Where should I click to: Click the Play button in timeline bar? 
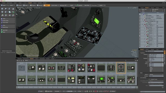(80, 91)
